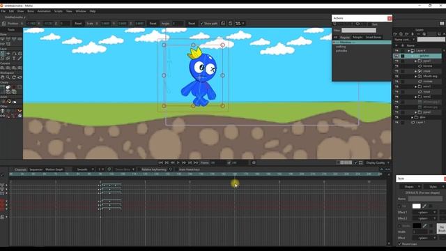Click the stroke Width input field
The width and height of the screenshot is (446, 251).
point(420,232)
